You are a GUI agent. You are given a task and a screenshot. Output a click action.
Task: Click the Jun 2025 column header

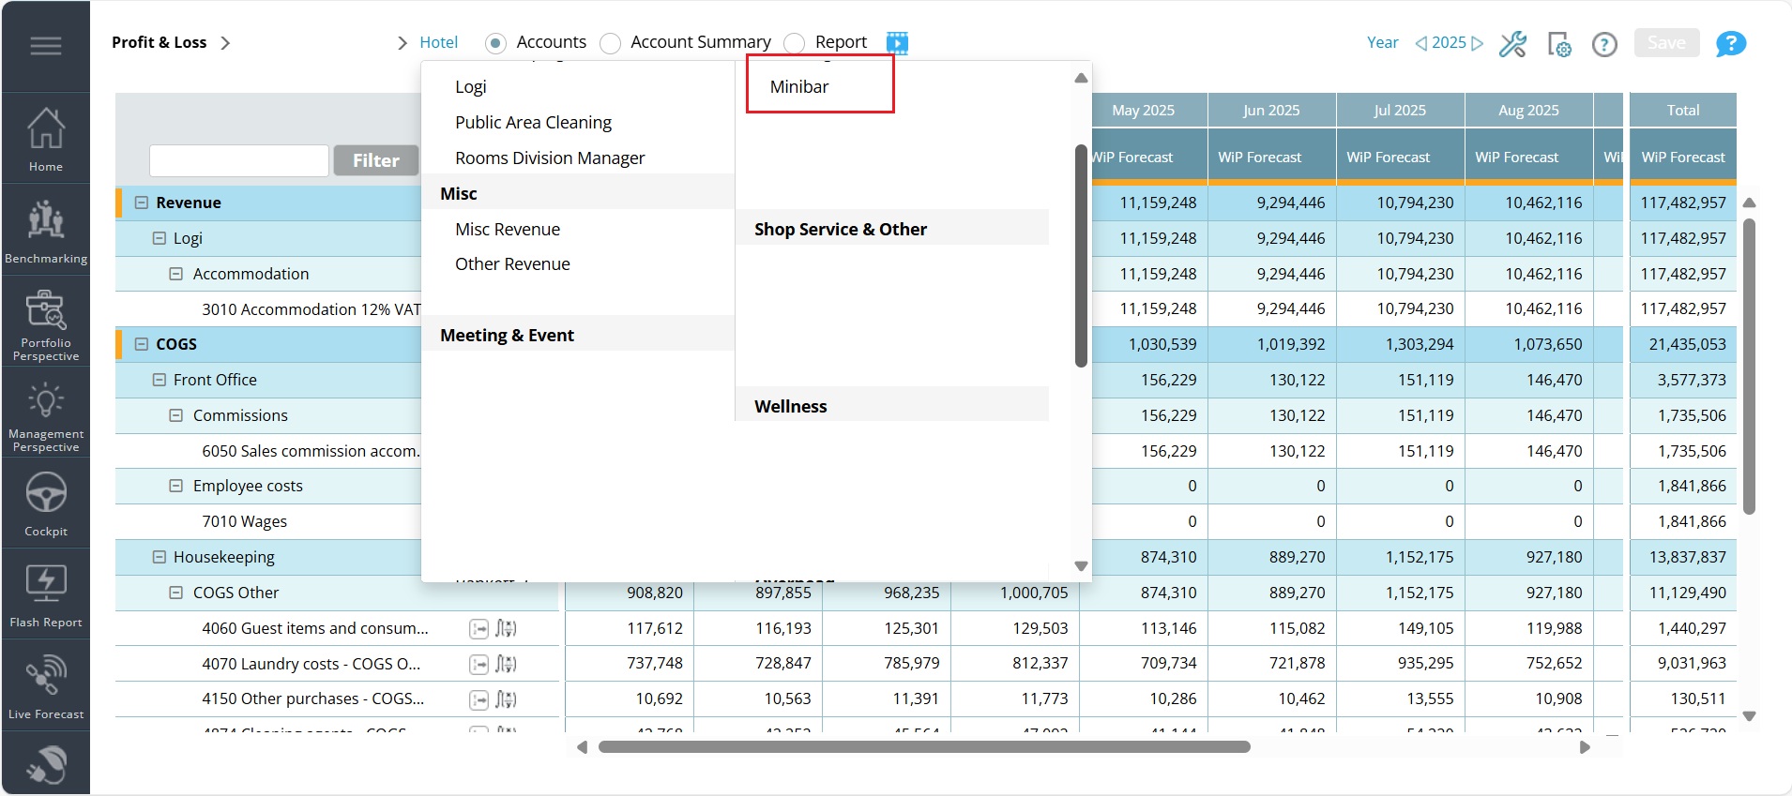pos(1271,110)
